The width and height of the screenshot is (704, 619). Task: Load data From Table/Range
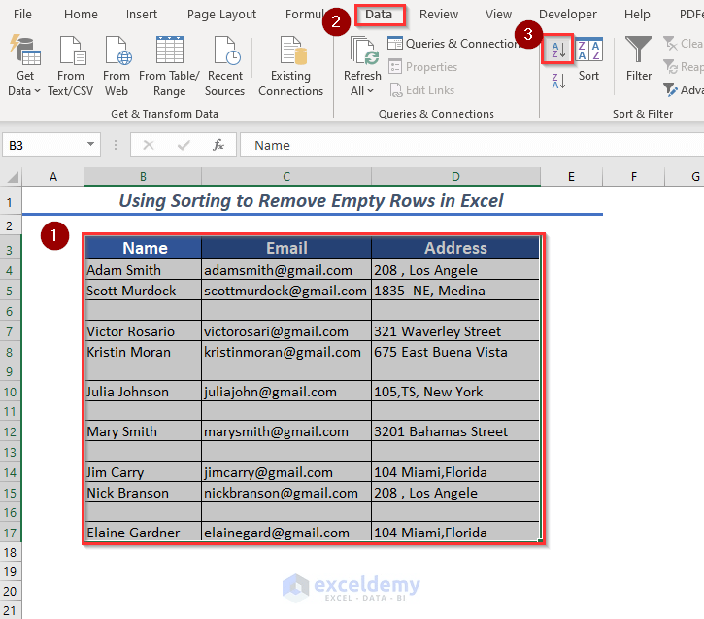point(169,65)
